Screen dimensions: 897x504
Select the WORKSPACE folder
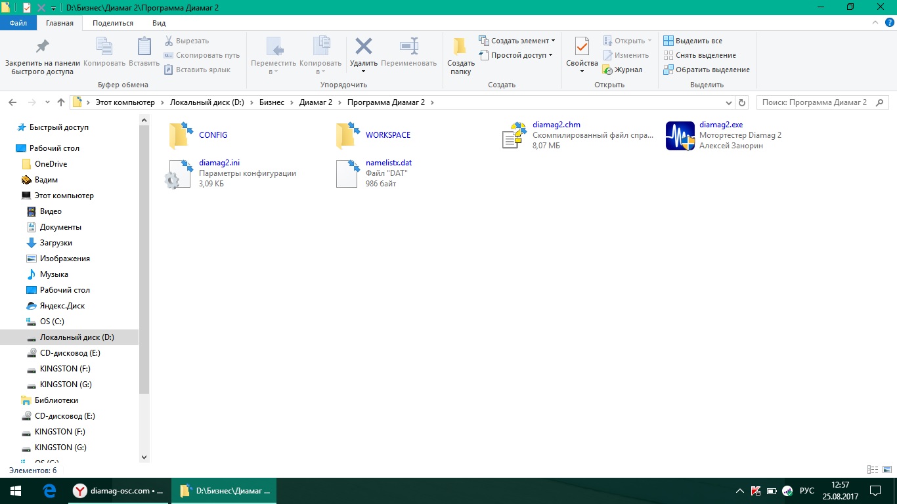[372, 135]
